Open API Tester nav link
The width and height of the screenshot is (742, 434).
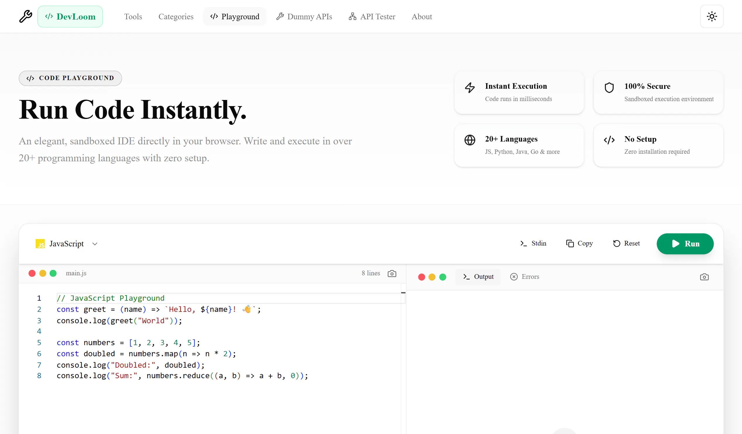[x=372, y=16]
